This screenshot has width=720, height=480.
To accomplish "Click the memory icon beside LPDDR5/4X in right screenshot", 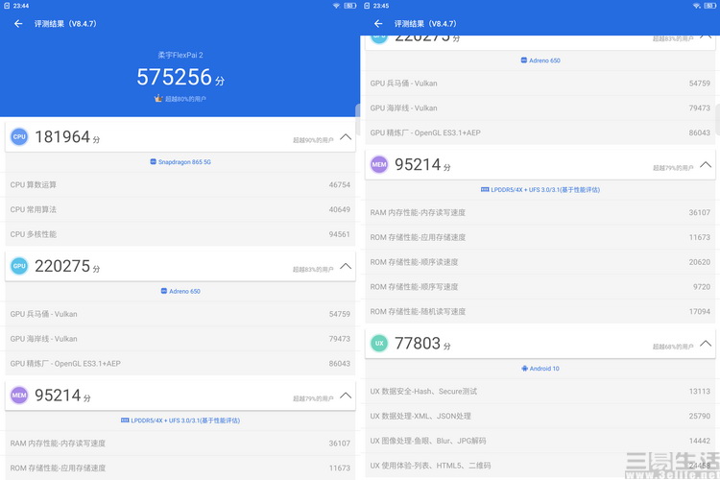I will 485,189.
